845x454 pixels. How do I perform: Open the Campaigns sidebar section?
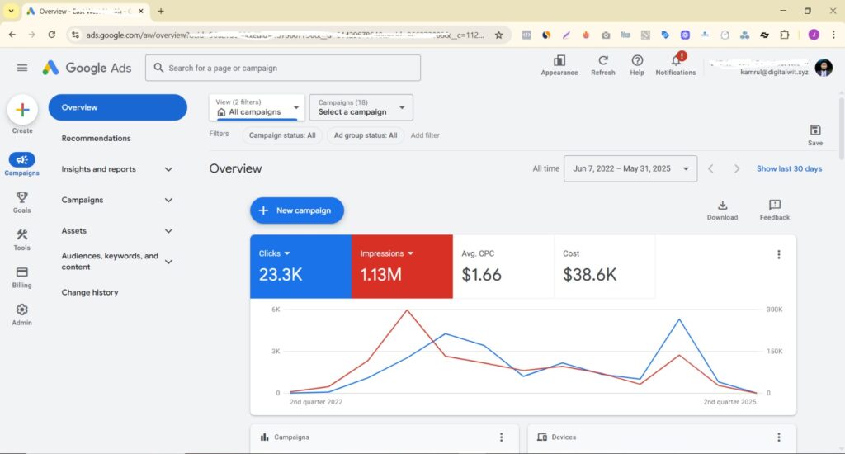[x=22, y=164]
